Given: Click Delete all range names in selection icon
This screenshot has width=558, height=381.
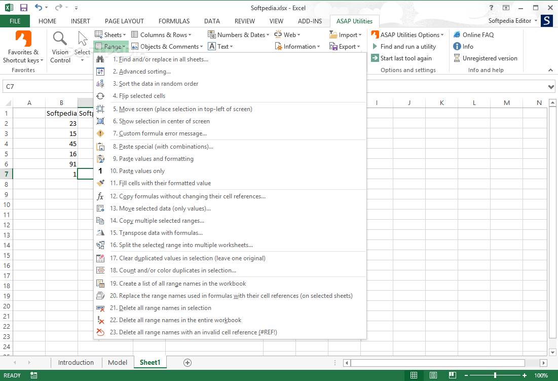Looking at the screenshot, I should click(x=100, y=308).
